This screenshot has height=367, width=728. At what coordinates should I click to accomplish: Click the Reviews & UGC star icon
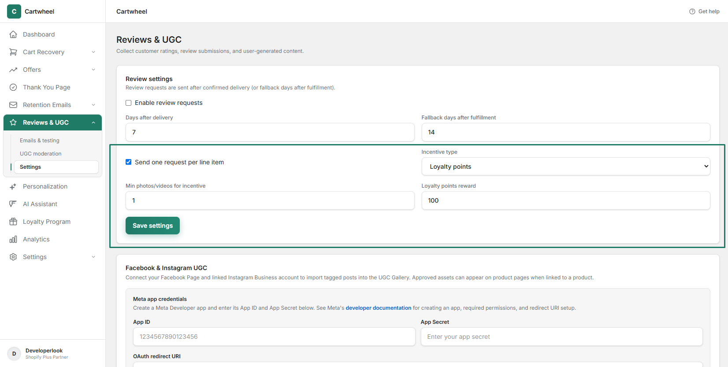[13, 122]
